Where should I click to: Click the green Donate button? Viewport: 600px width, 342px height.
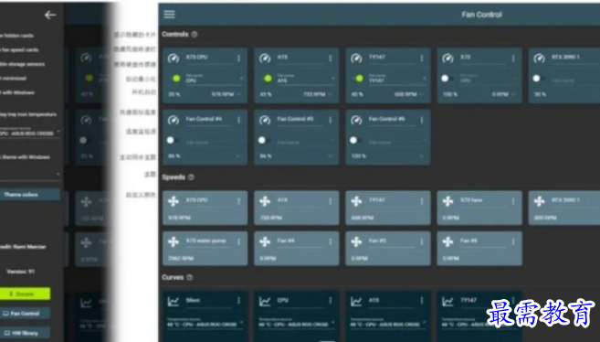pos(25,294)
